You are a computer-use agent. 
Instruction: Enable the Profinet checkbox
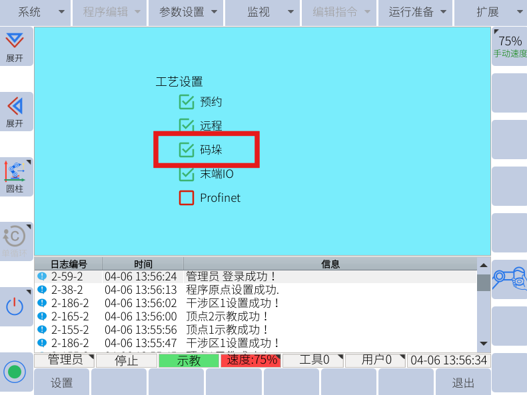point(187,198)
